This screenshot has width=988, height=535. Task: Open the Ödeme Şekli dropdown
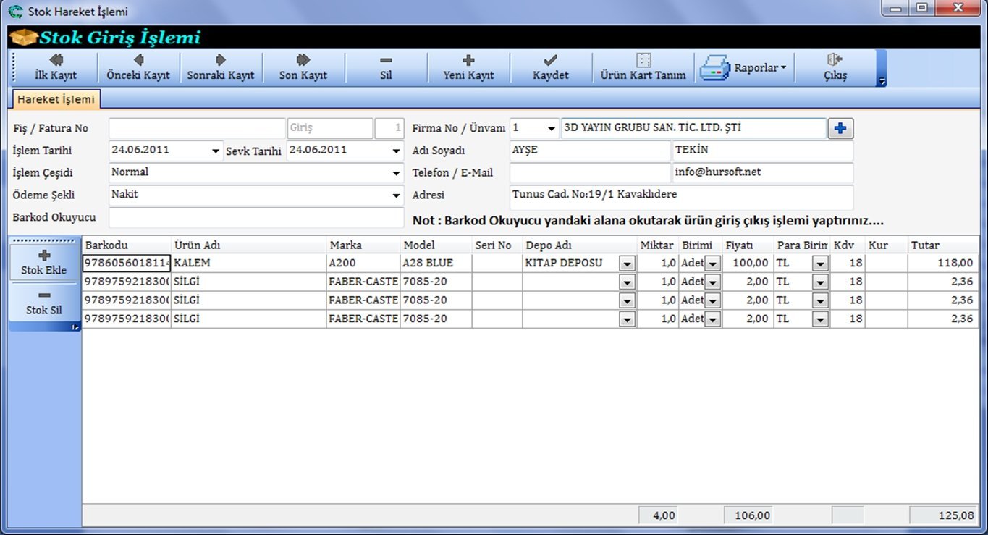[396, 195]
